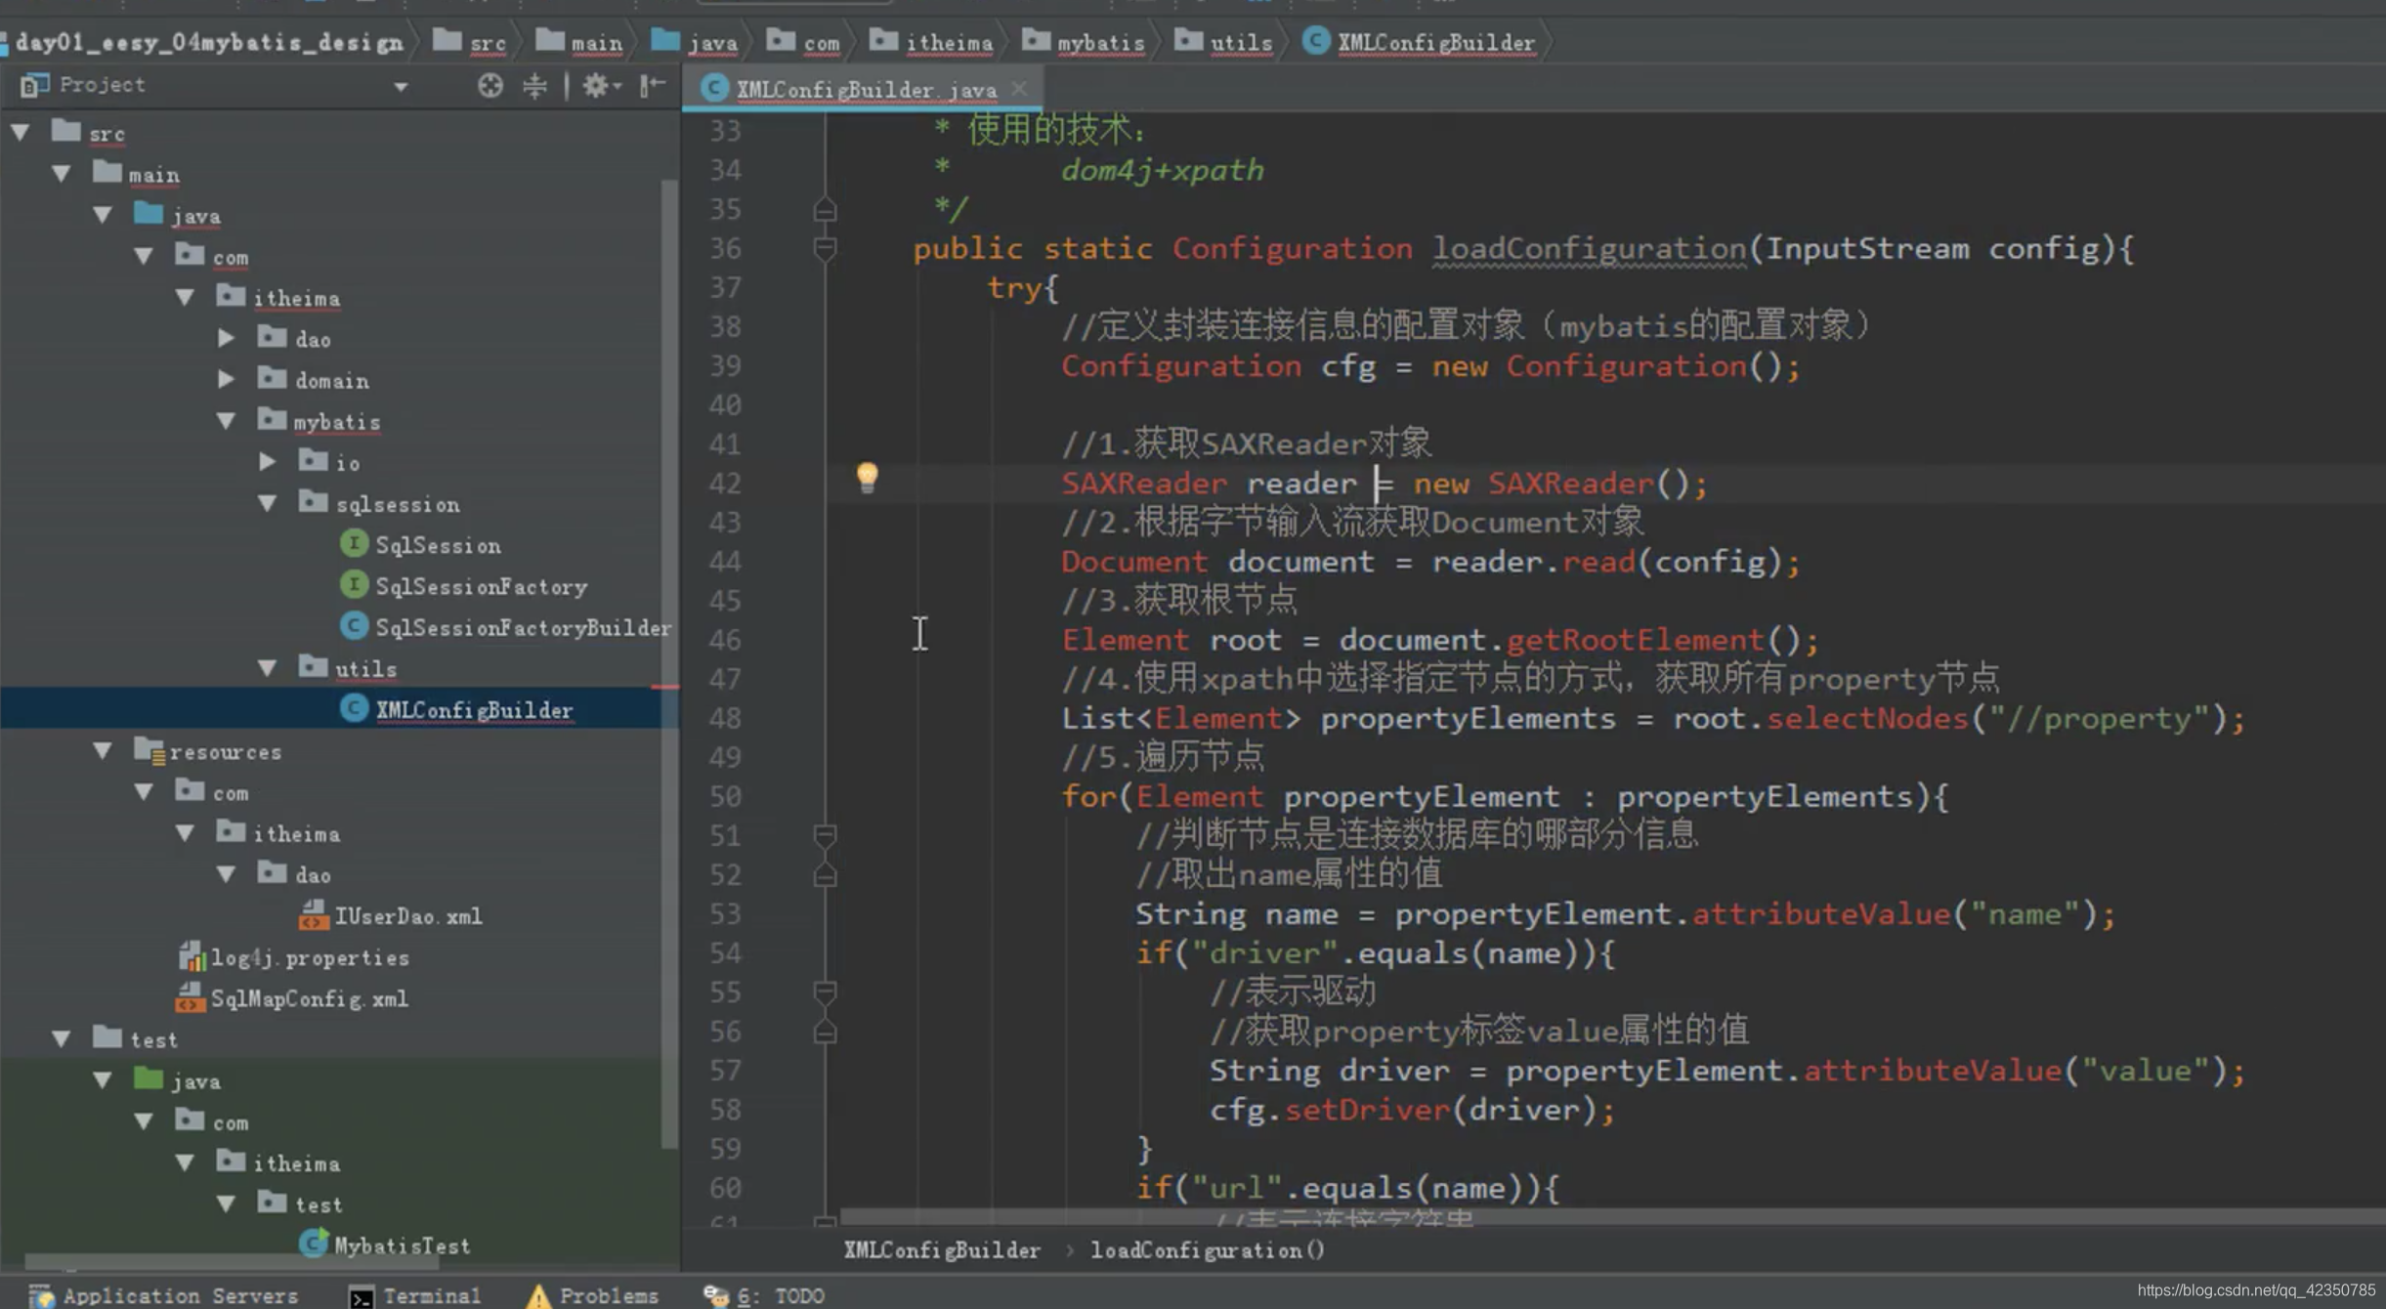
Task: Click loadConfiguration() in bottom breadcrumb bar
Action: click(x=1208, y=1250)
